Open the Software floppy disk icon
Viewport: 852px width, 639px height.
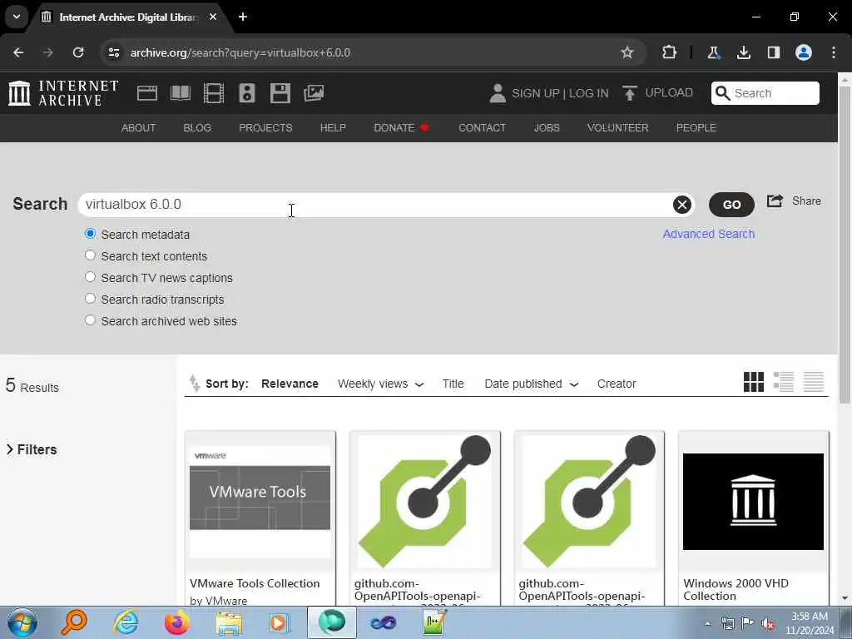coord(280,93)
